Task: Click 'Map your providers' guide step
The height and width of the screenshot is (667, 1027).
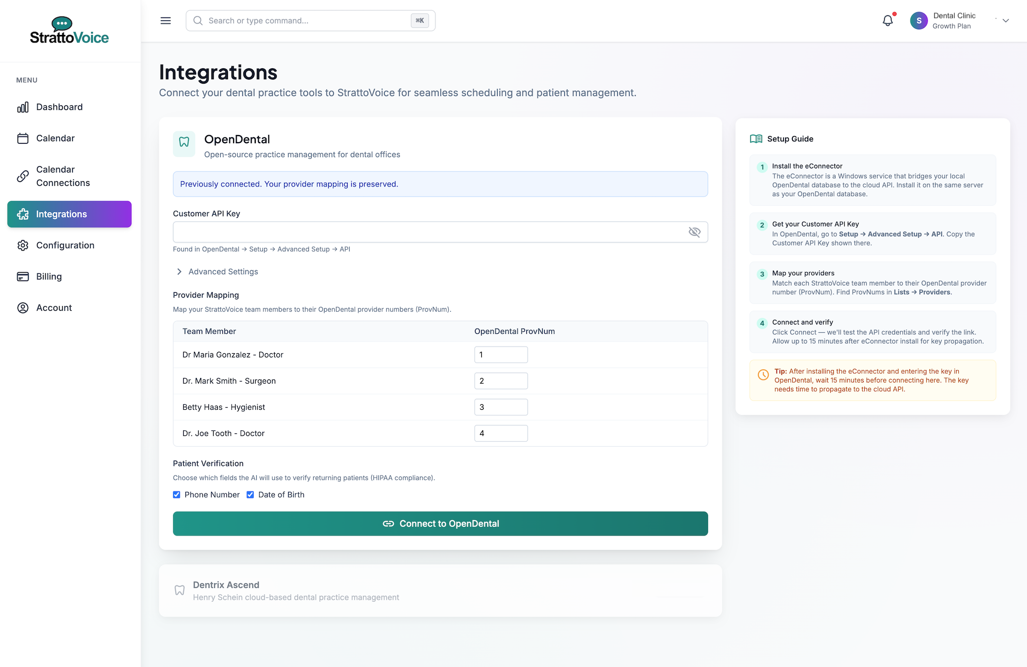Action: (x=873, y=283)
